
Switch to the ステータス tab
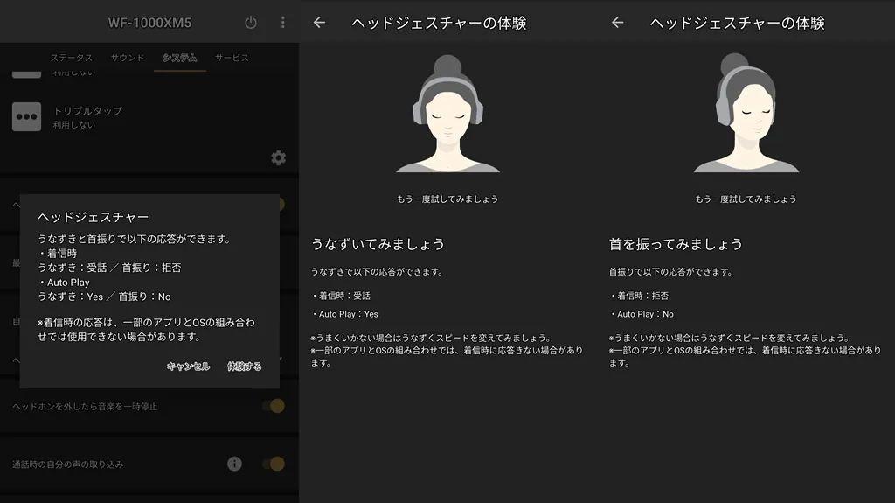[x=71, y=58]
